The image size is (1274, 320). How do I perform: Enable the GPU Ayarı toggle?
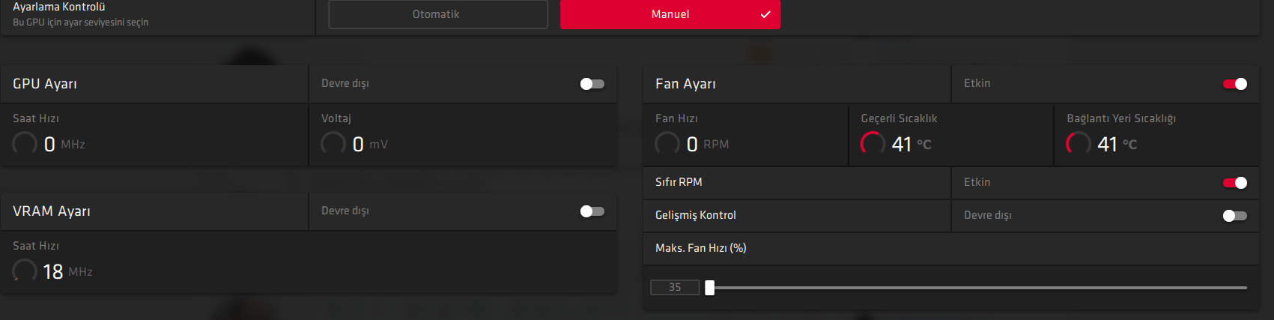592,84
